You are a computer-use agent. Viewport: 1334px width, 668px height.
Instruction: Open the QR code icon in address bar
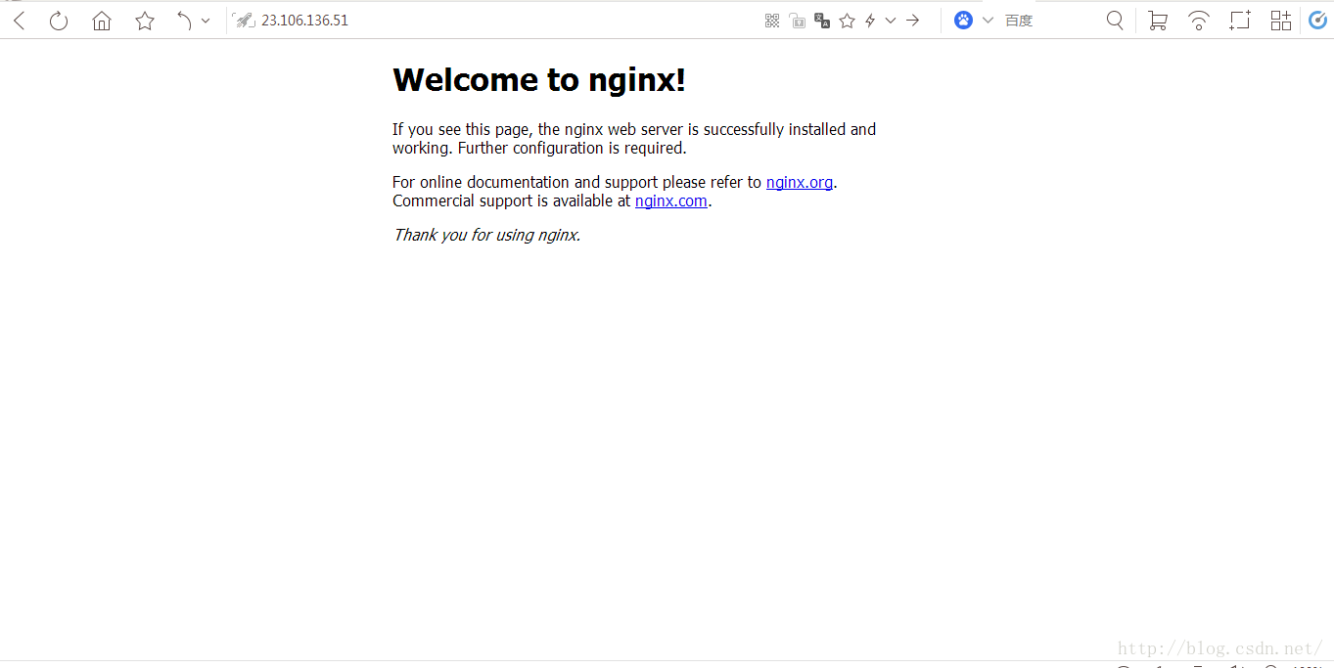pos(772,21)
